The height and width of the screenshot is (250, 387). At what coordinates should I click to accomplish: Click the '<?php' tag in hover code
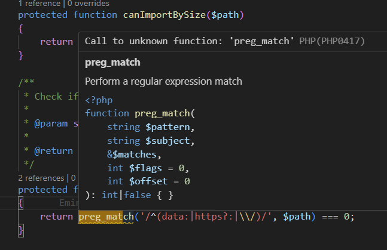(99, 100)
